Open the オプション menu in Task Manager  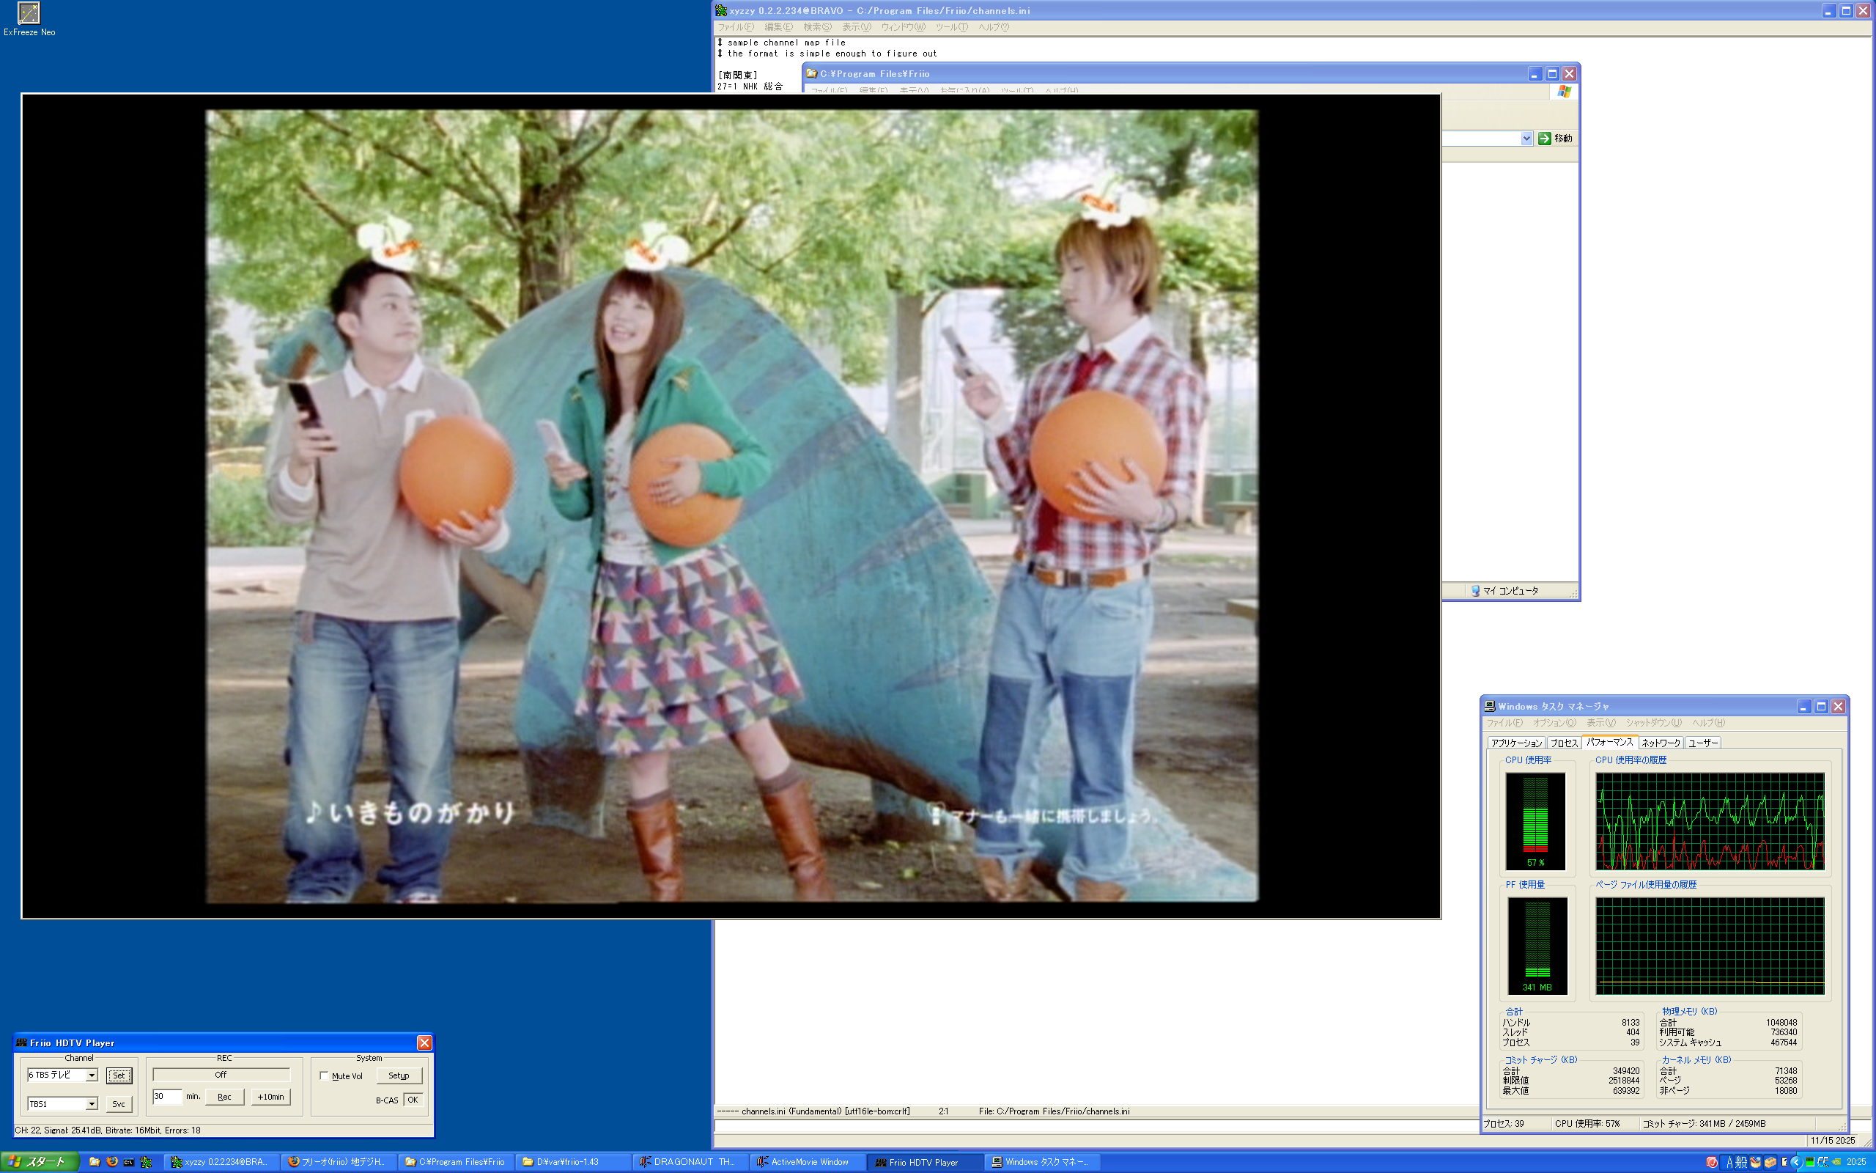(1554, 722)
